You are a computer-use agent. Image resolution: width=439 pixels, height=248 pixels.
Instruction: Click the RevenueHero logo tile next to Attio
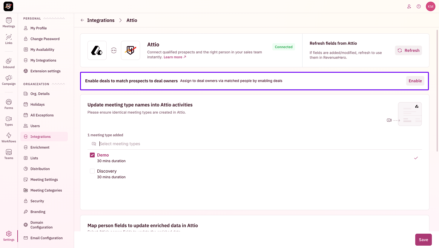point(131,50)
